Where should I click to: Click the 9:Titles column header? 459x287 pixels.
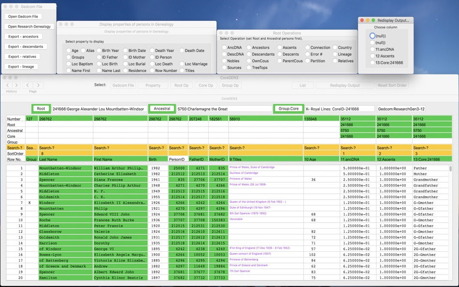pos(266,159)
